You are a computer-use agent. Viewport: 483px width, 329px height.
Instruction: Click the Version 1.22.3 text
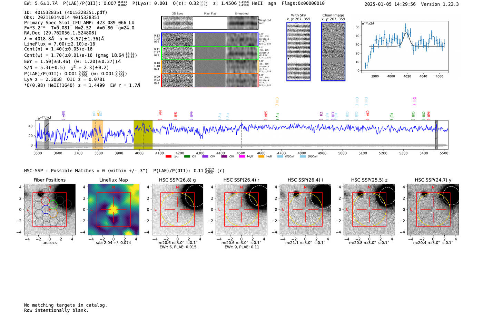pos(440,4)
